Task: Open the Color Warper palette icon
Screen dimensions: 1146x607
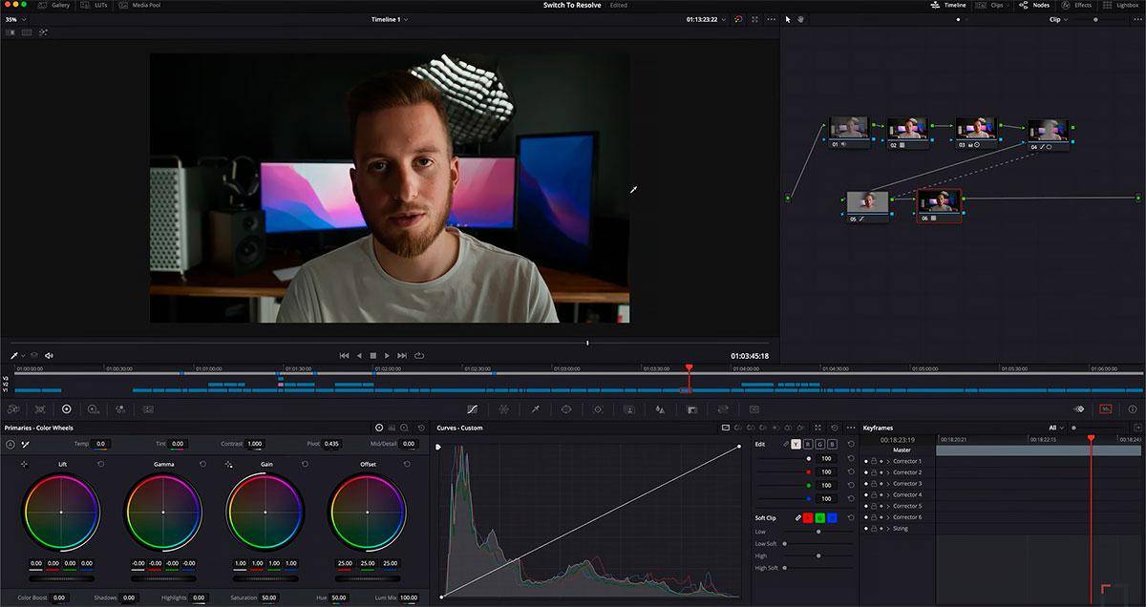Action: pyautogui.click(x=503, y=408)
